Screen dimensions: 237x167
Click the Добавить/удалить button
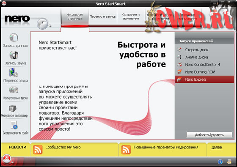click(x=209, y=135)
